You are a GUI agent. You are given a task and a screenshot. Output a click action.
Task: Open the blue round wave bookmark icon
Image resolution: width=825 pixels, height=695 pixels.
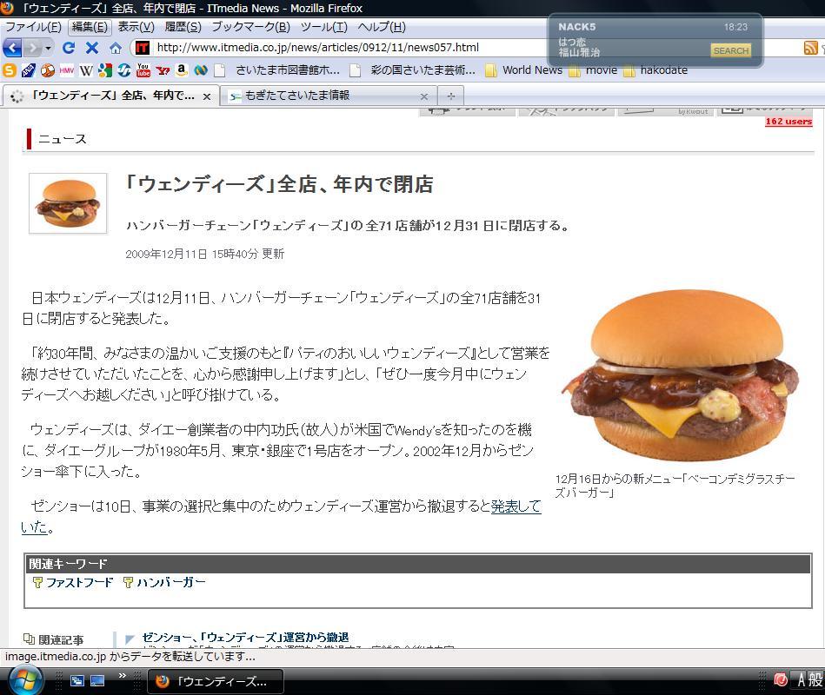point(124,69)
